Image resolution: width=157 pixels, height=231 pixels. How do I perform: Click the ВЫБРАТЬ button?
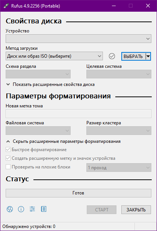[x=133, y=56]
